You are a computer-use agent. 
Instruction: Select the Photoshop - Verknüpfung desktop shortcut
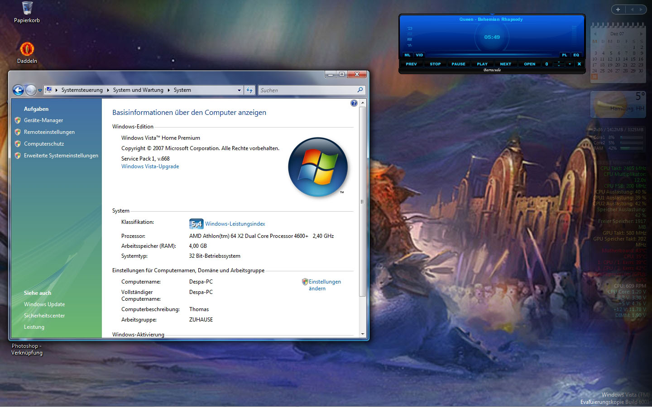tap(27, 349)
